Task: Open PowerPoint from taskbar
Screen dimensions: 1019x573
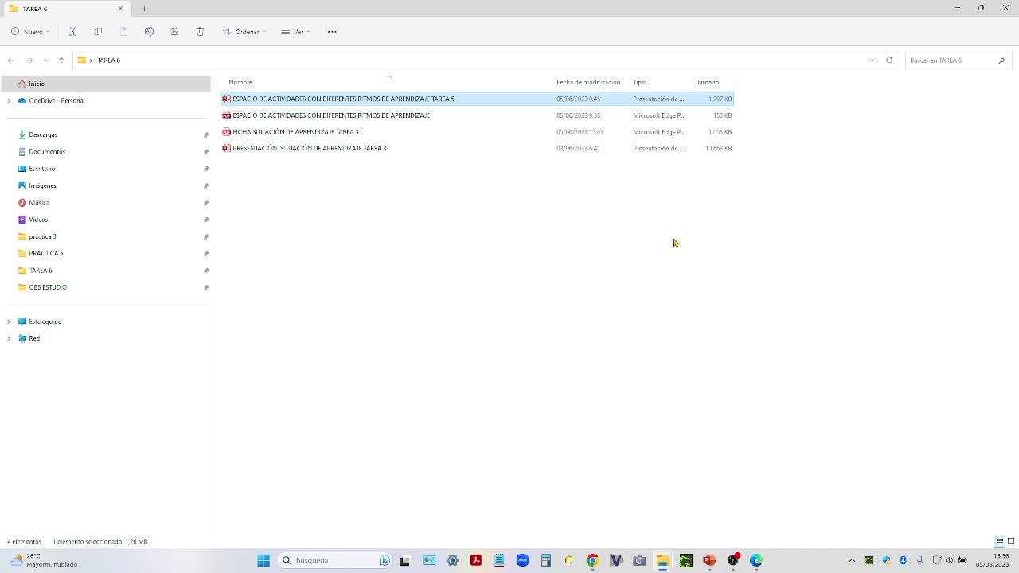Action: 709,560
